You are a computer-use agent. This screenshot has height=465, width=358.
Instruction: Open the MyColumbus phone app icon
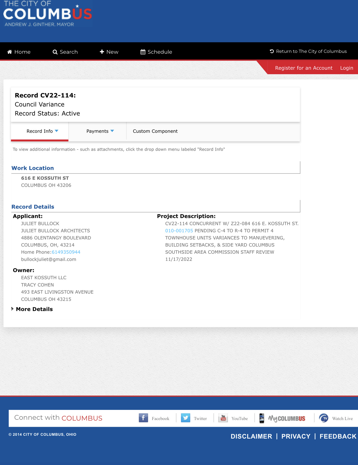(x=262, y=418)
